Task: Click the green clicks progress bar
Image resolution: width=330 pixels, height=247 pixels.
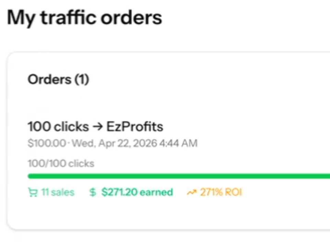Action: pos(179,176)
